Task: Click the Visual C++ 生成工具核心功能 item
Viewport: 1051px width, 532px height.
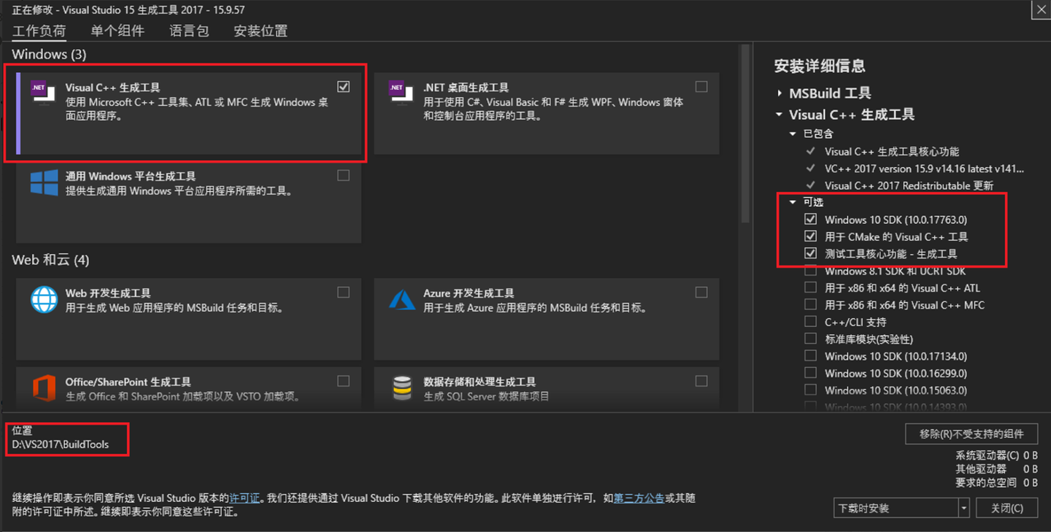Action: pos(892,152)
